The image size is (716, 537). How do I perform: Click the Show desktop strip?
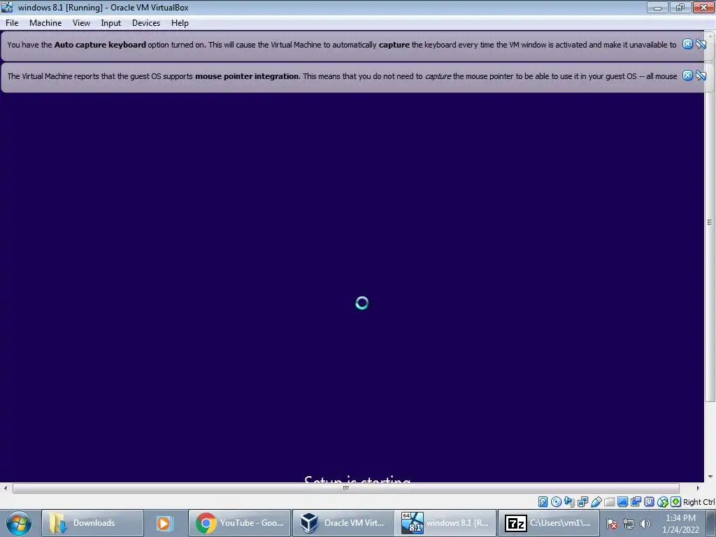click(713, 523)
